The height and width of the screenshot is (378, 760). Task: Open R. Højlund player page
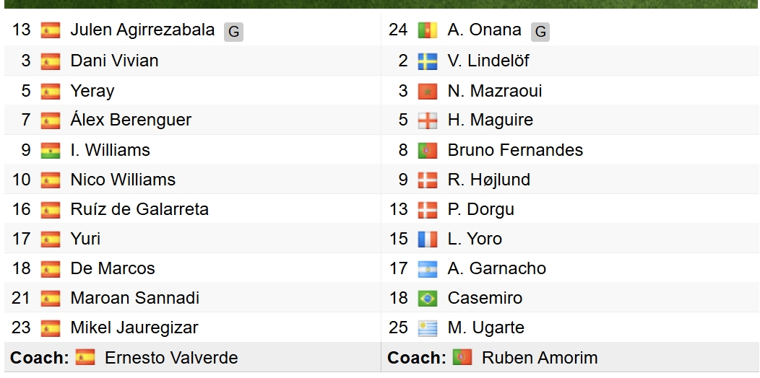[x=489, y=180]
